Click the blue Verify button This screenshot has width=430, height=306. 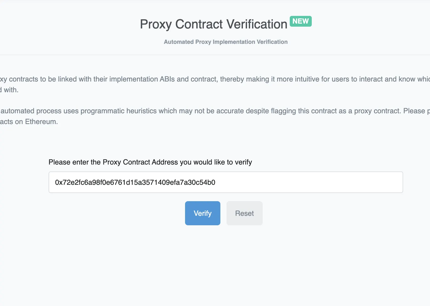[x=202, y=213]
